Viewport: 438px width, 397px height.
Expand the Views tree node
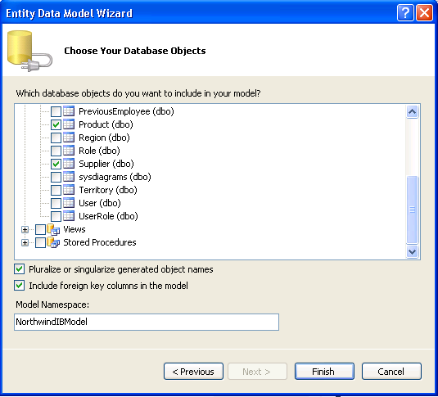click(x=25, y=230)
